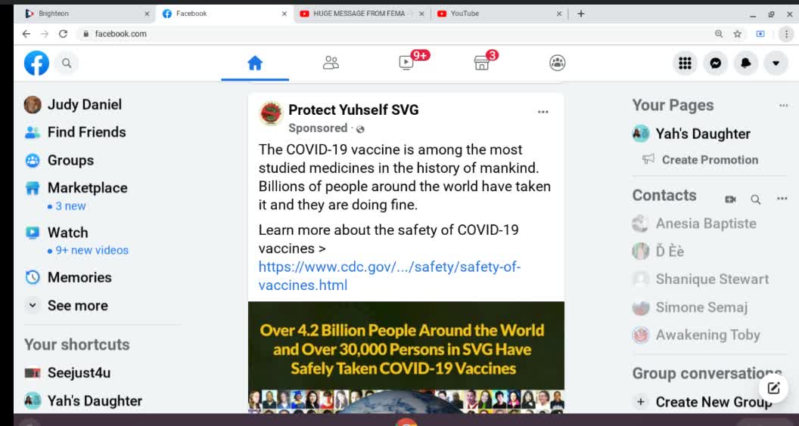Viewport: 799px width, 426px height.
Task: Switch to the Brighteon browser tab
Action: pyautogui.click(x=86, y=14)
